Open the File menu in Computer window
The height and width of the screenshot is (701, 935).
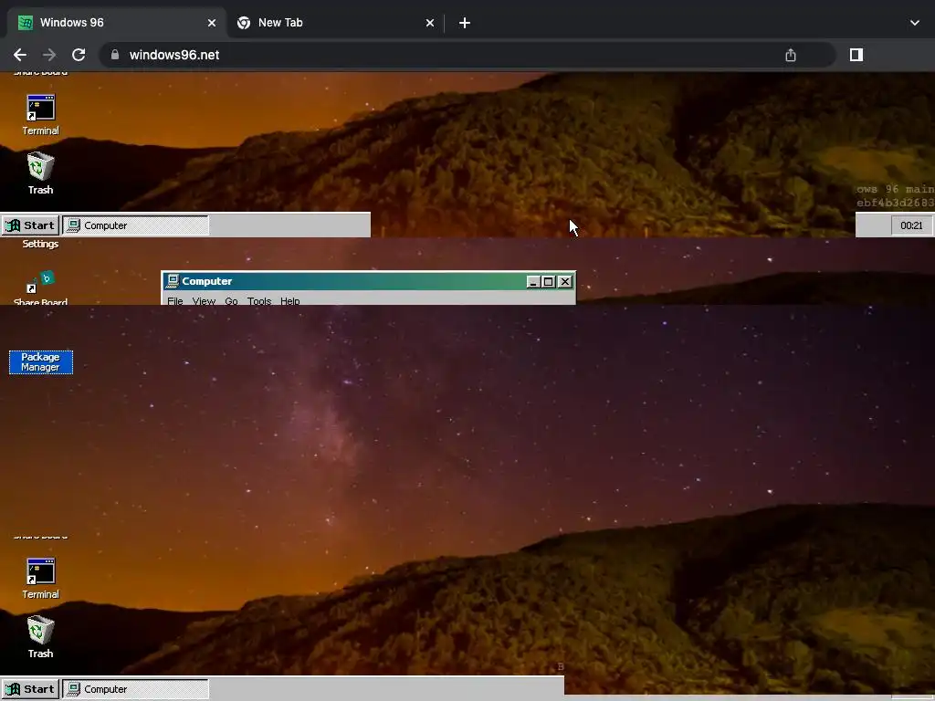coord(175,301)
